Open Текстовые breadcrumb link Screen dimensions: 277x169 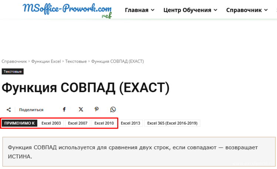coord(76,62)
